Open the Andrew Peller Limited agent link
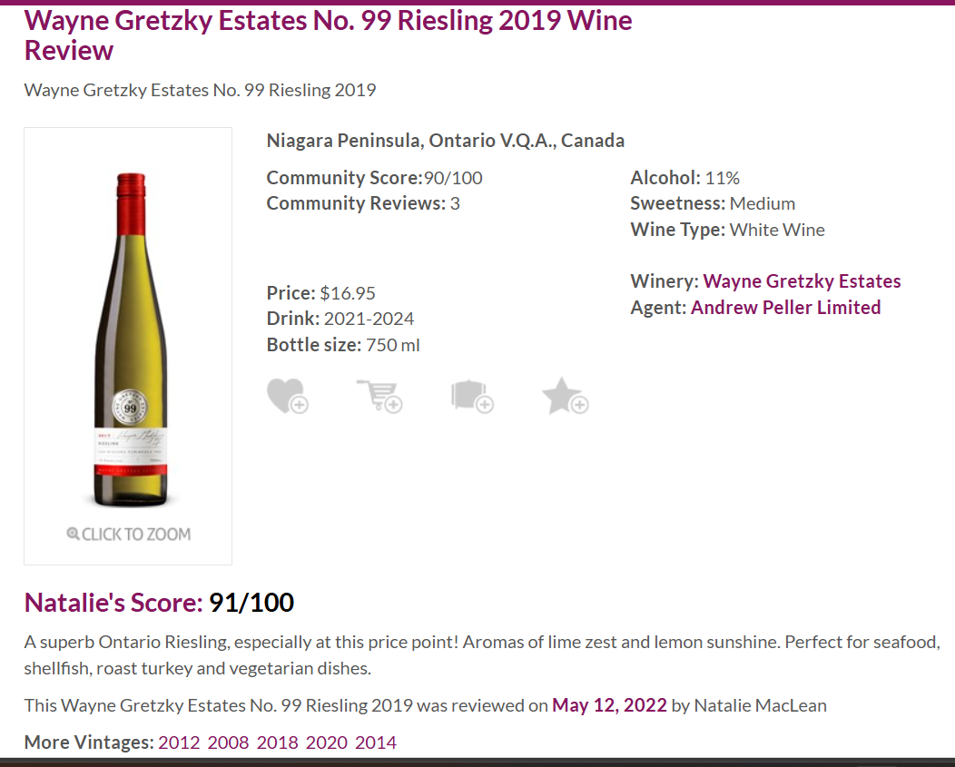The image size is (955, 767). coord(785,308)
